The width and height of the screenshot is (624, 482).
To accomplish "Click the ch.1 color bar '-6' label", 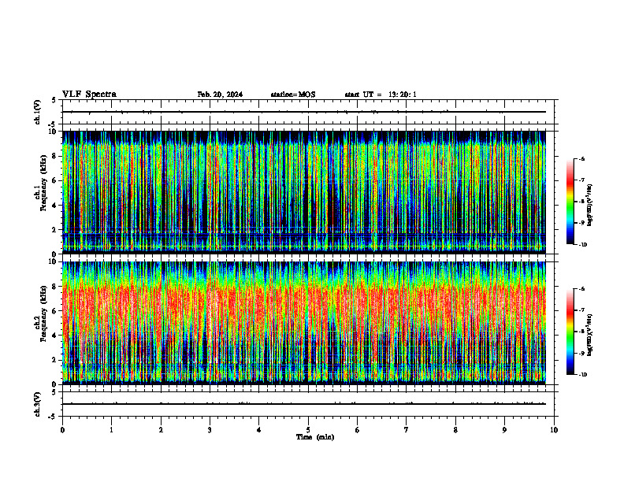I will click(x=581, y=158).
